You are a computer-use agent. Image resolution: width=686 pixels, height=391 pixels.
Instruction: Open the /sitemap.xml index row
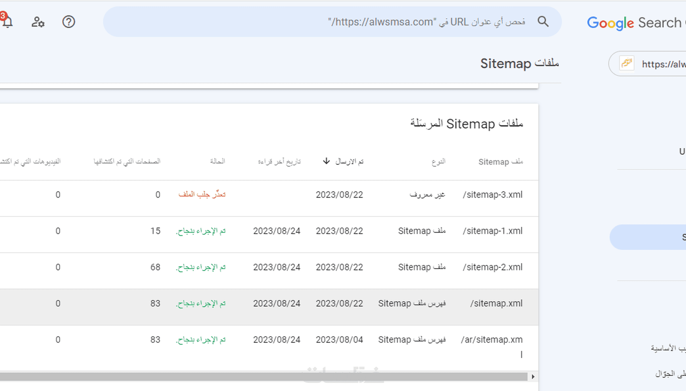tap(496, 304)
